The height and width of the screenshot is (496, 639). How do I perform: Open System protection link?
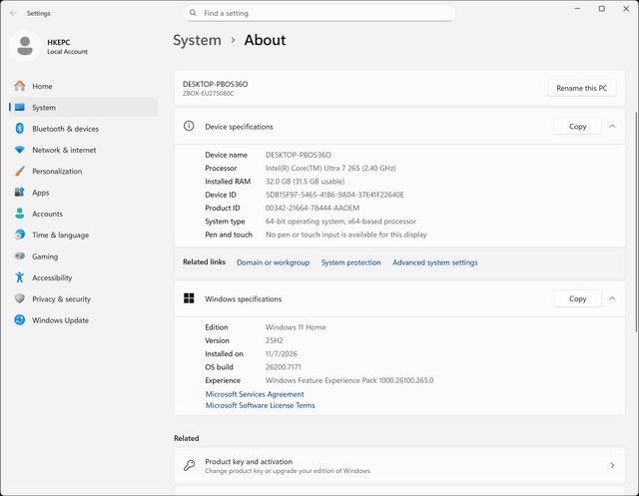pyautogui.click(x=350, y=262)
